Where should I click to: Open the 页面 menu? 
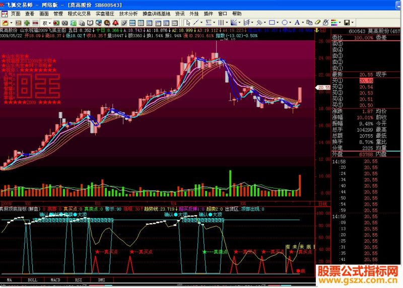(16, 14)
